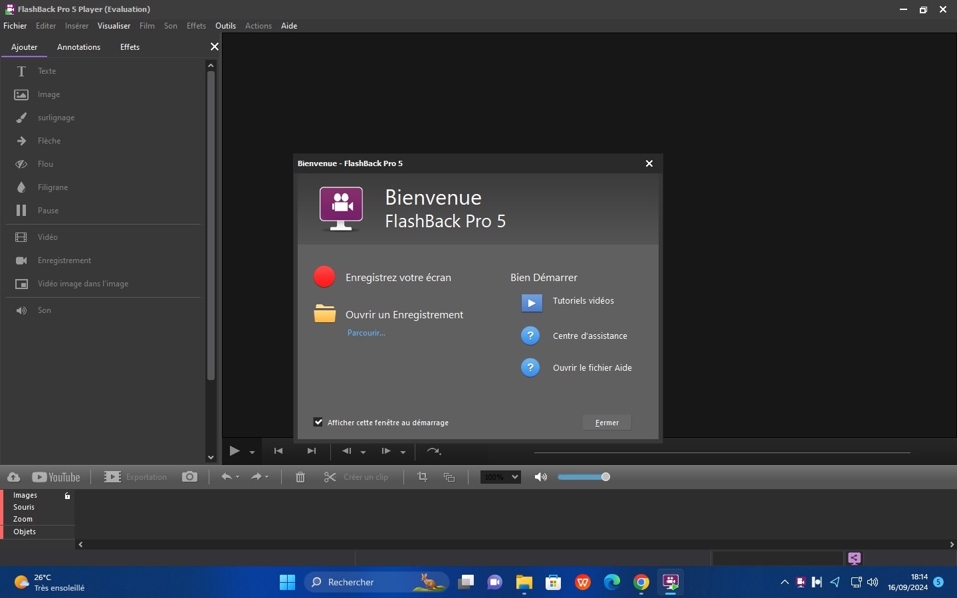Click the pink share icon in status bar
The image size is (957, 598).
(855, 558)
